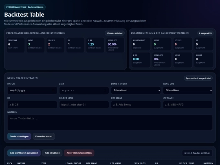Click into the RR input field

click(x=32, y=105)
